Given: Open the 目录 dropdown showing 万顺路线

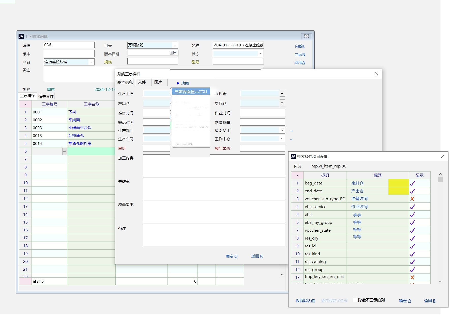Looking at the screenshot, I should point(175,45).
